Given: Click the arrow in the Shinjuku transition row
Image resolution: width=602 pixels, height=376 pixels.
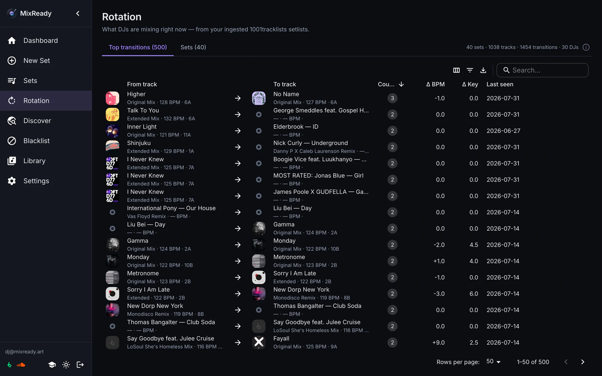Looking at the screenshot, I should (238, 147).
